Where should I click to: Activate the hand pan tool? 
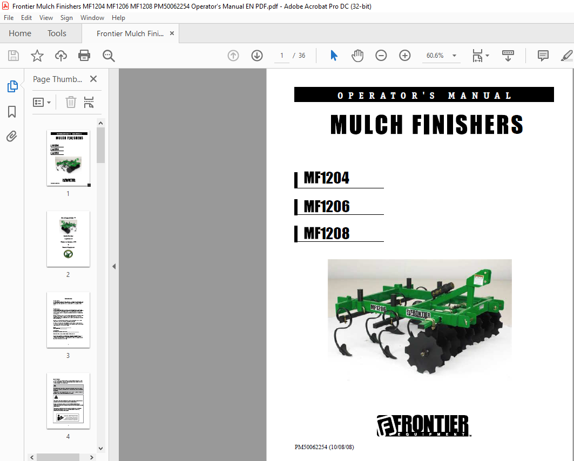[x=357, y=56]
